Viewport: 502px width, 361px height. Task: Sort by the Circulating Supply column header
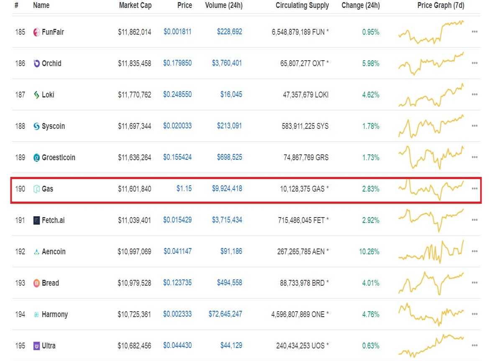coord(302,5)
